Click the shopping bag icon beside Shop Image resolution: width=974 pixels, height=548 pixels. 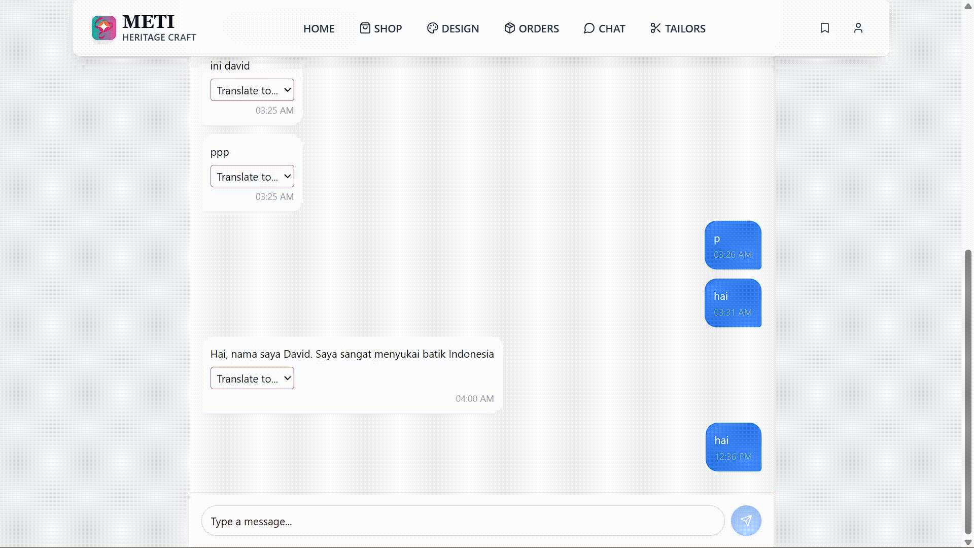point(365,28)
